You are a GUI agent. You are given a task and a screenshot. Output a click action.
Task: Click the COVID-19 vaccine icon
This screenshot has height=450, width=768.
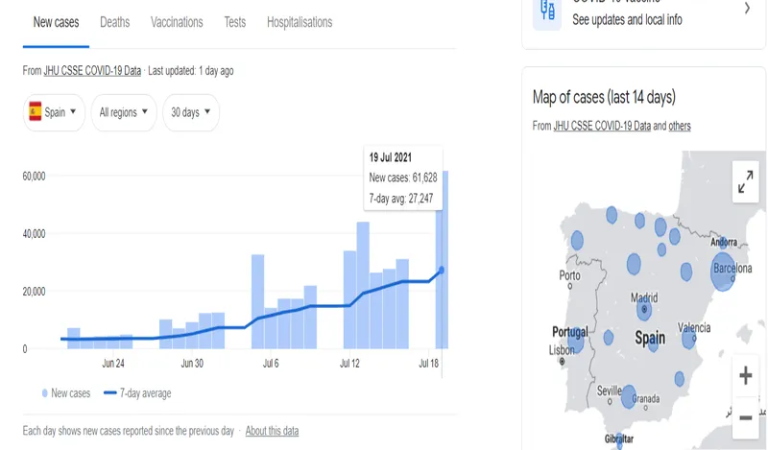(x=547, y=11)
